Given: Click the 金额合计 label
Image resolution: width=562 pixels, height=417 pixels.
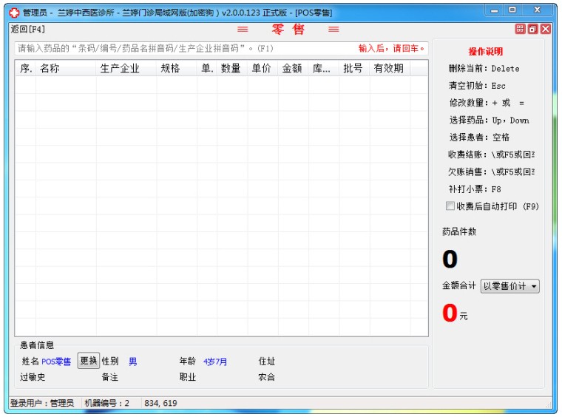Looking at the screenshot, I should (x=459, y=285).
